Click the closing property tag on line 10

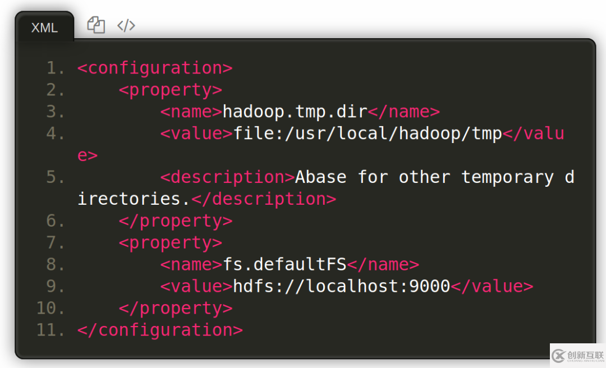point(175,308)
